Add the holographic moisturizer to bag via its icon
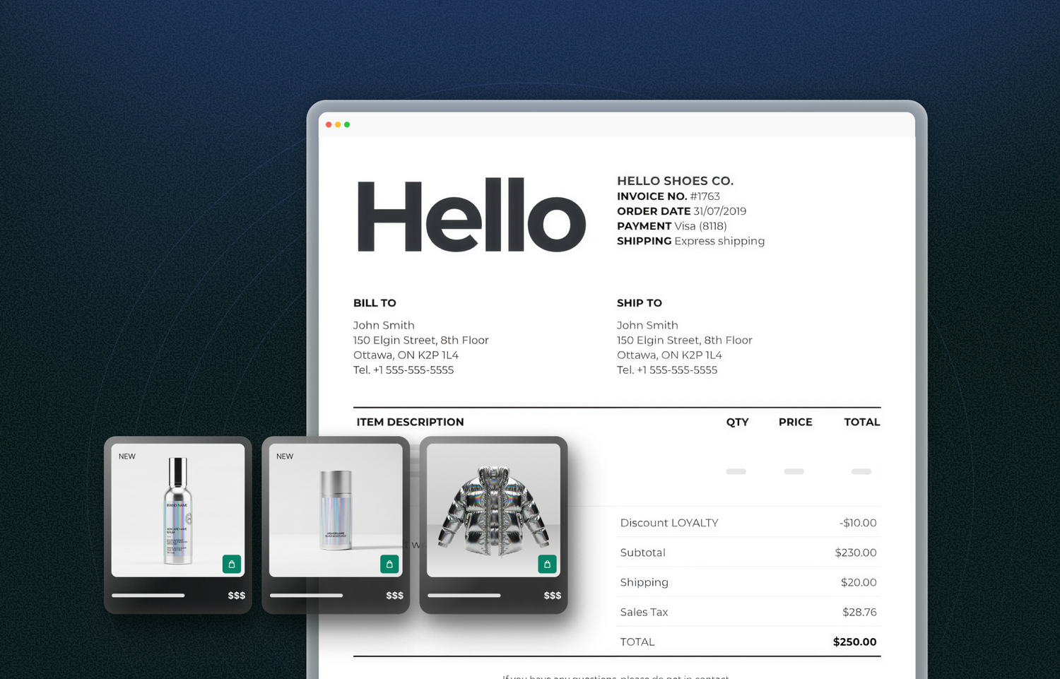1060x679 pixels. 390,565
